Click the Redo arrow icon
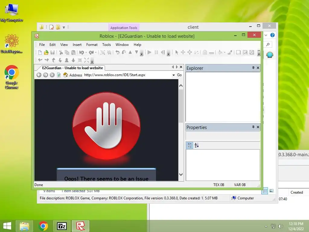Viewport: 309px width, 232px height. 91,53
